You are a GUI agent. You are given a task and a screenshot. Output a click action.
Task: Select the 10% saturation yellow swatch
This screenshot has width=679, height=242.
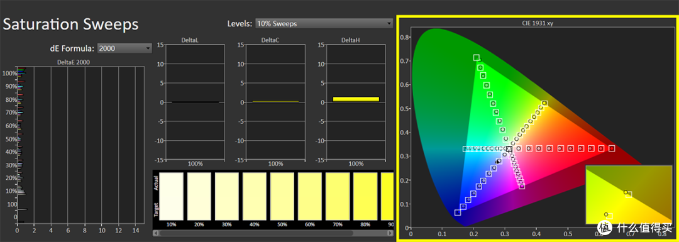click(x=172, y=196)
